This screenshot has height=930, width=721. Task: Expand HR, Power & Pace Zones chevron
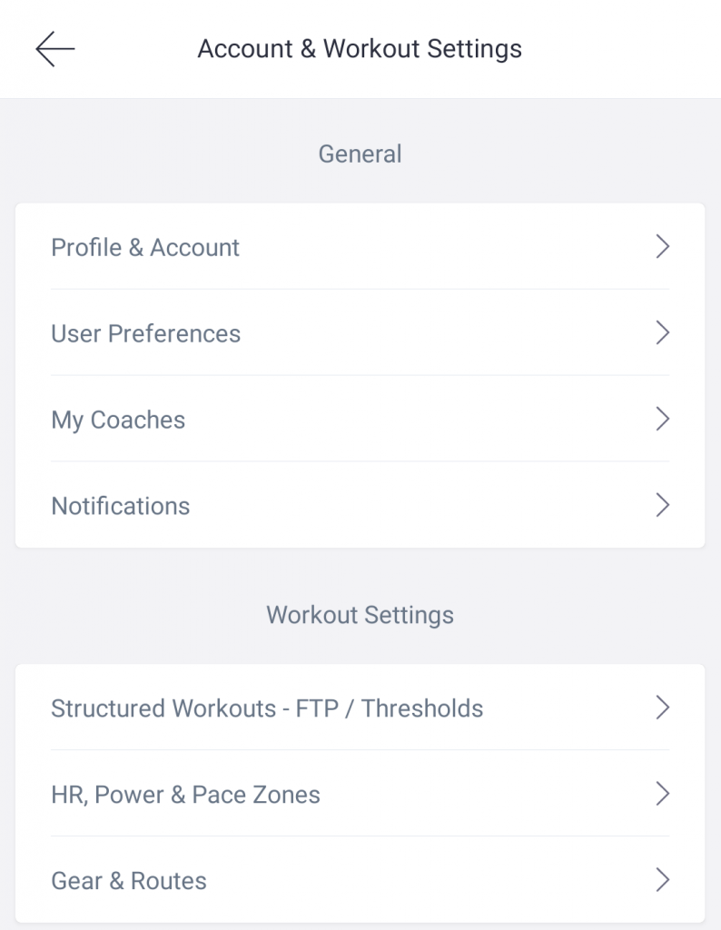(x=662, y=794)
